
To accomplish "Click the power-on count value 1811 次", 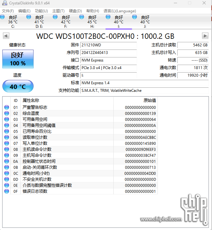I will [193, 68].
